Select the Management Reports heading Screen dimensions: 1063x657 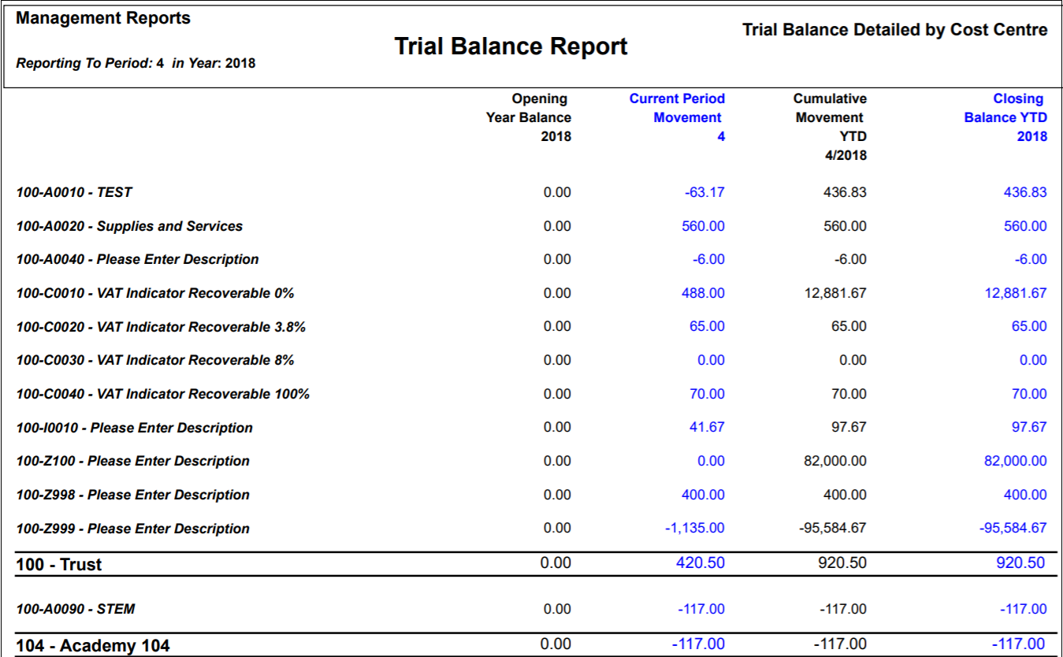pos(103,18)
